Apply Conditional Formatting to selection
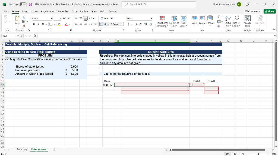278x156 pixels. (162, 22)
